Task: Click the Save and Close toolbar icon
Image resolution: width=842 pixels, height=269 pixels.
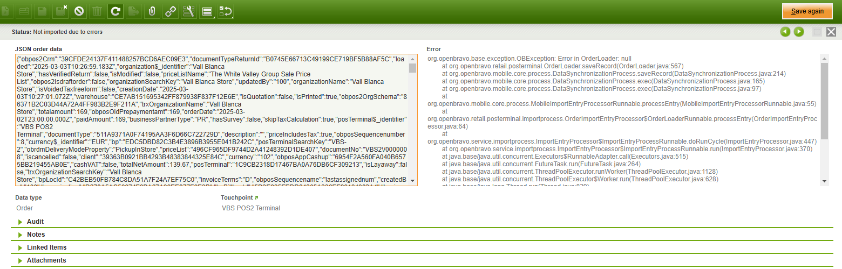Action: (x=61, y=11)
